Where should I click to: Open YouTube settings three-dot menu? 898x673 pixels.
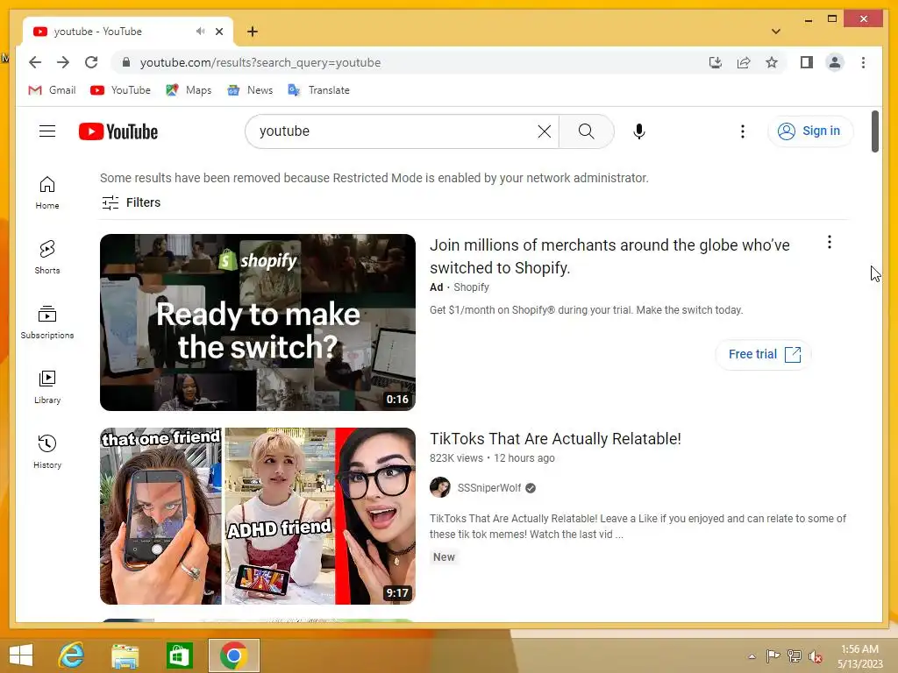pos(742,131)
